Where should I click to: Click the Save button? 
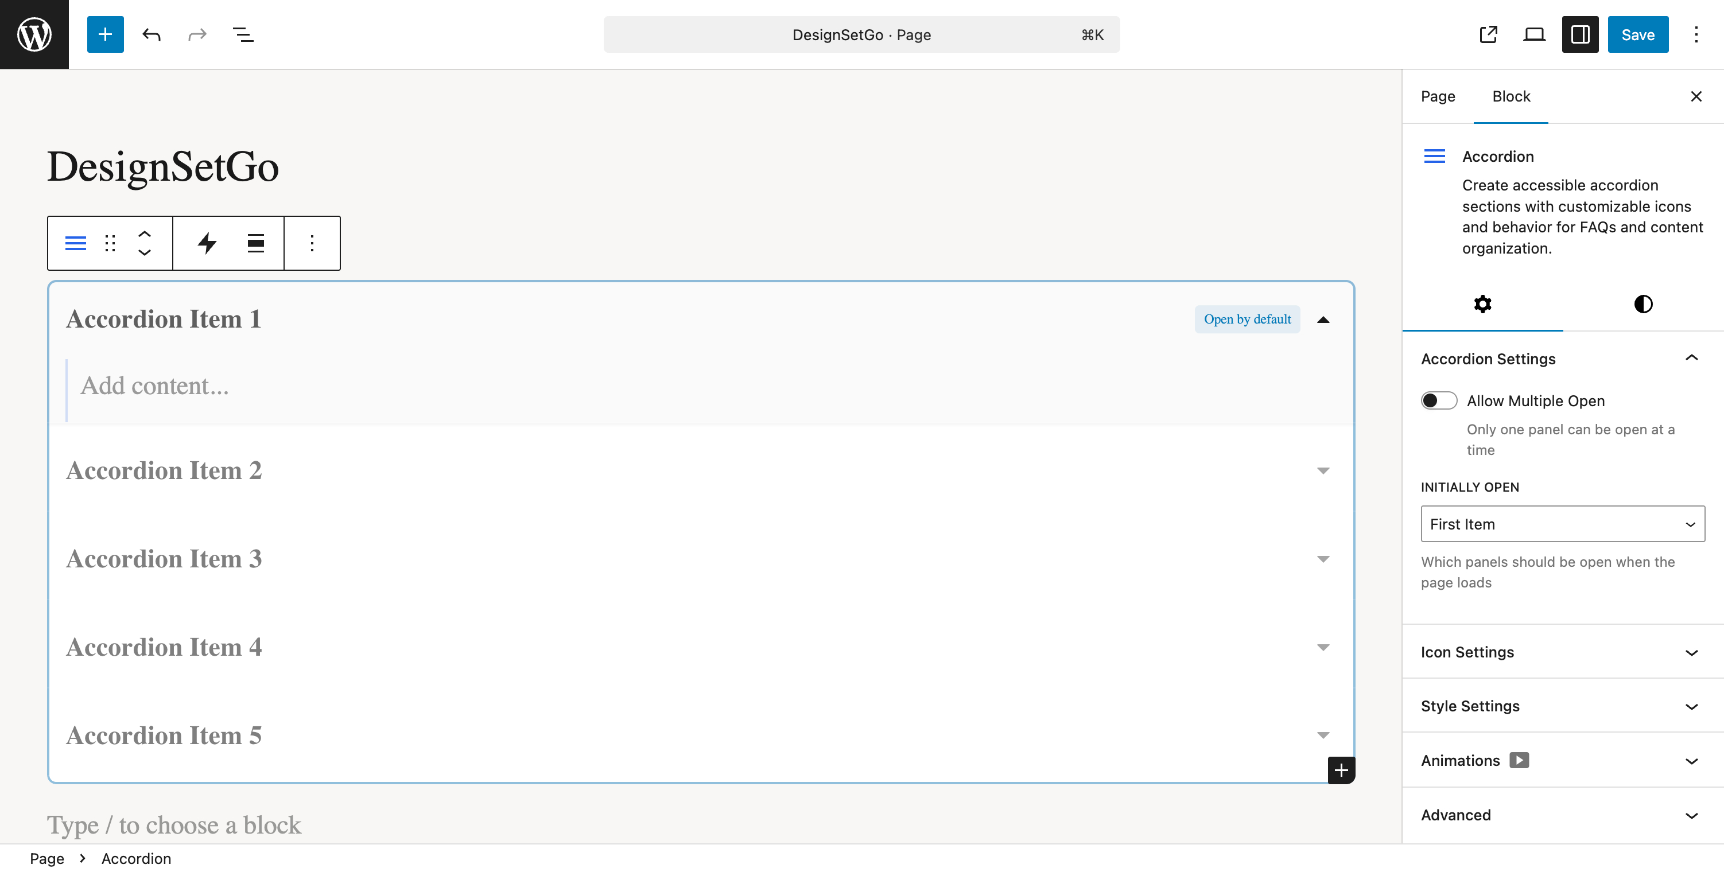(1638, 34)
